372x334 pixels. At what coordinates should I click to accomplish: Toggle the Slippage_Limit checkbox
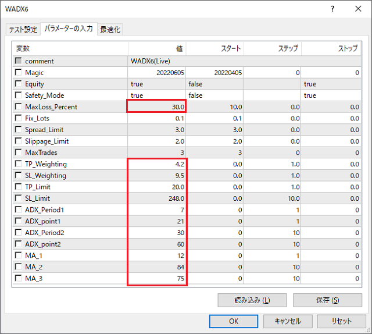[x=18, y=141]
